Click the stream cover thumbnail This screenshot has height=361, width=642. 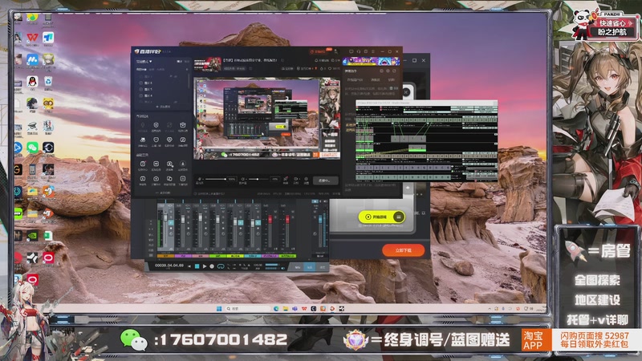(x=207, y=64)
